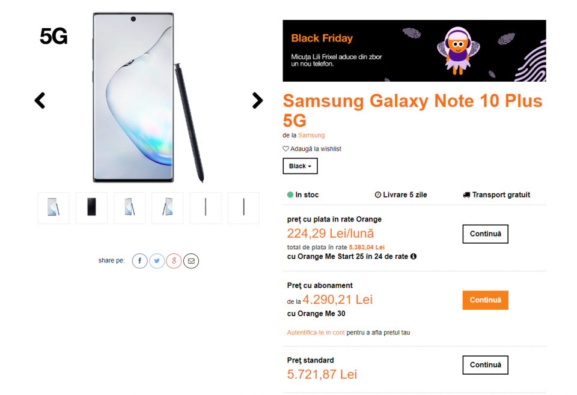Share on Google Plus
Screen dimensions: 577x395
coord(174,261)
